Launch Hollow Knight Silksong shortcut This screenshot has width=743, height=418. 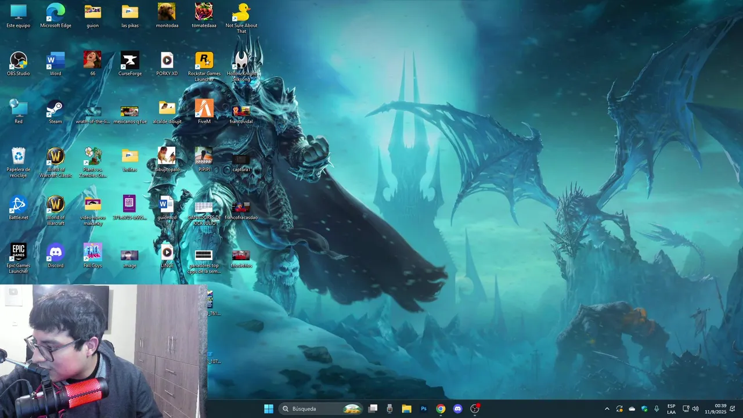[241, 67]
